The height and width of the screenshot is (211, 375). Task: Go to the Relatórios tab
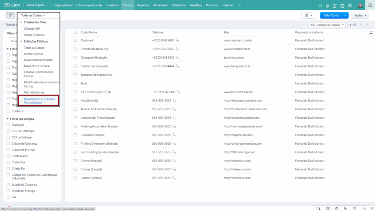pyautogui.click(x=179, y=5)
